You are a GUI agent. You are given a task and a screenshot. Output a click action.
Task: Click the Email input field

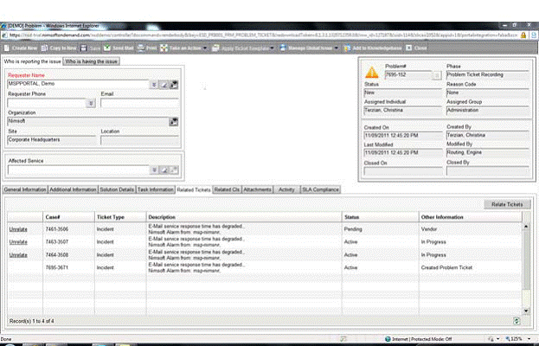point(139,103)
